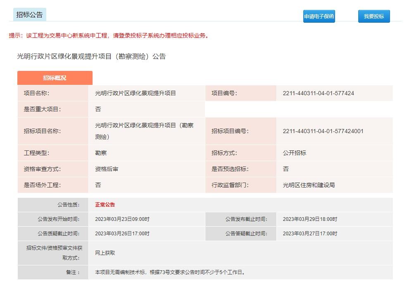
Task: Click the red 提示 notice text
Action: (109, 35)
